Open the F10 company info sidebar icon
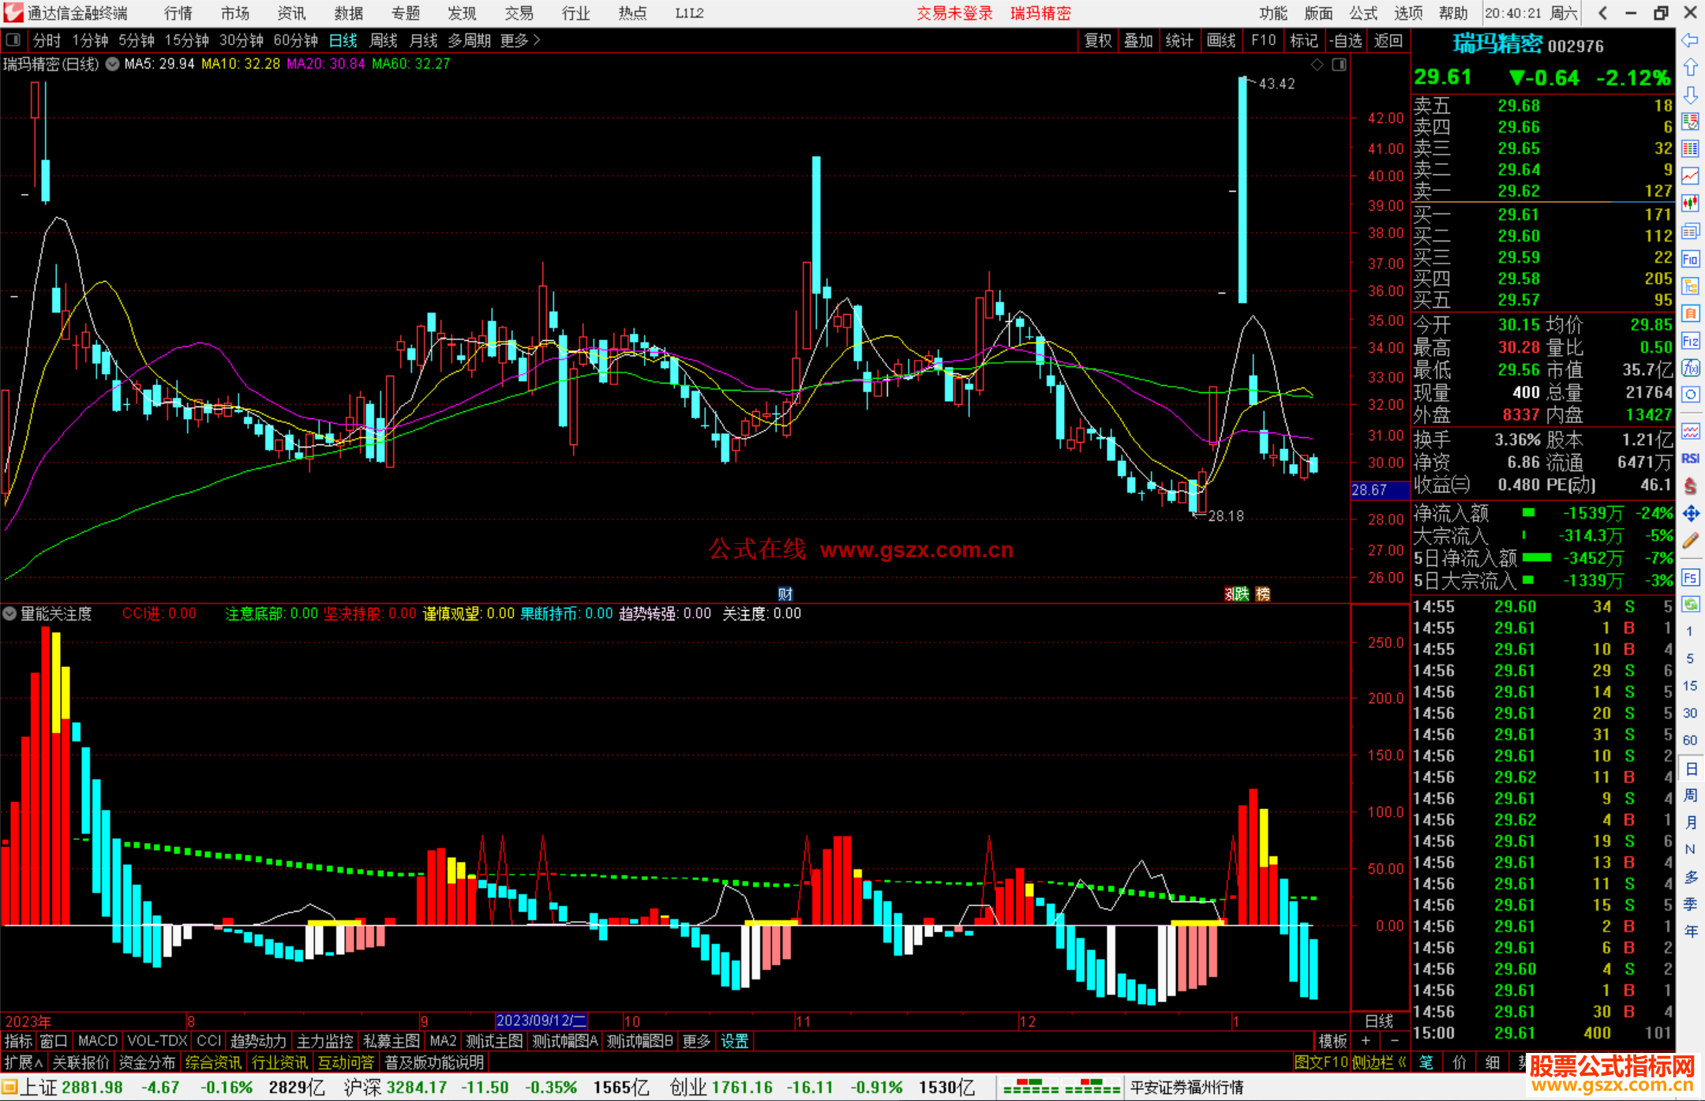Screen dimensions: 1705x1101 (1690, 259)
